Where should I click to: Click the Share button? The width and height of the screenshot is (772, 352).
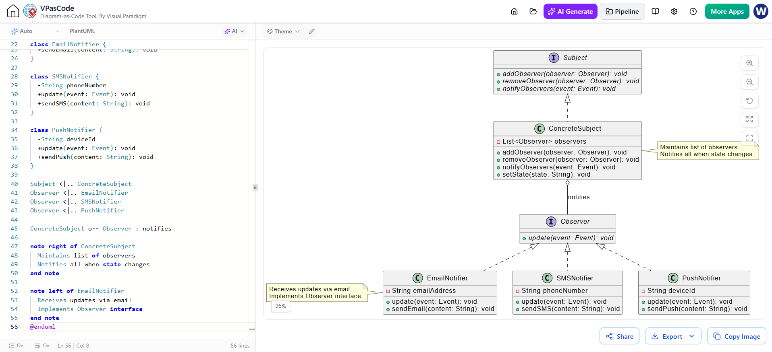[620, 336]
